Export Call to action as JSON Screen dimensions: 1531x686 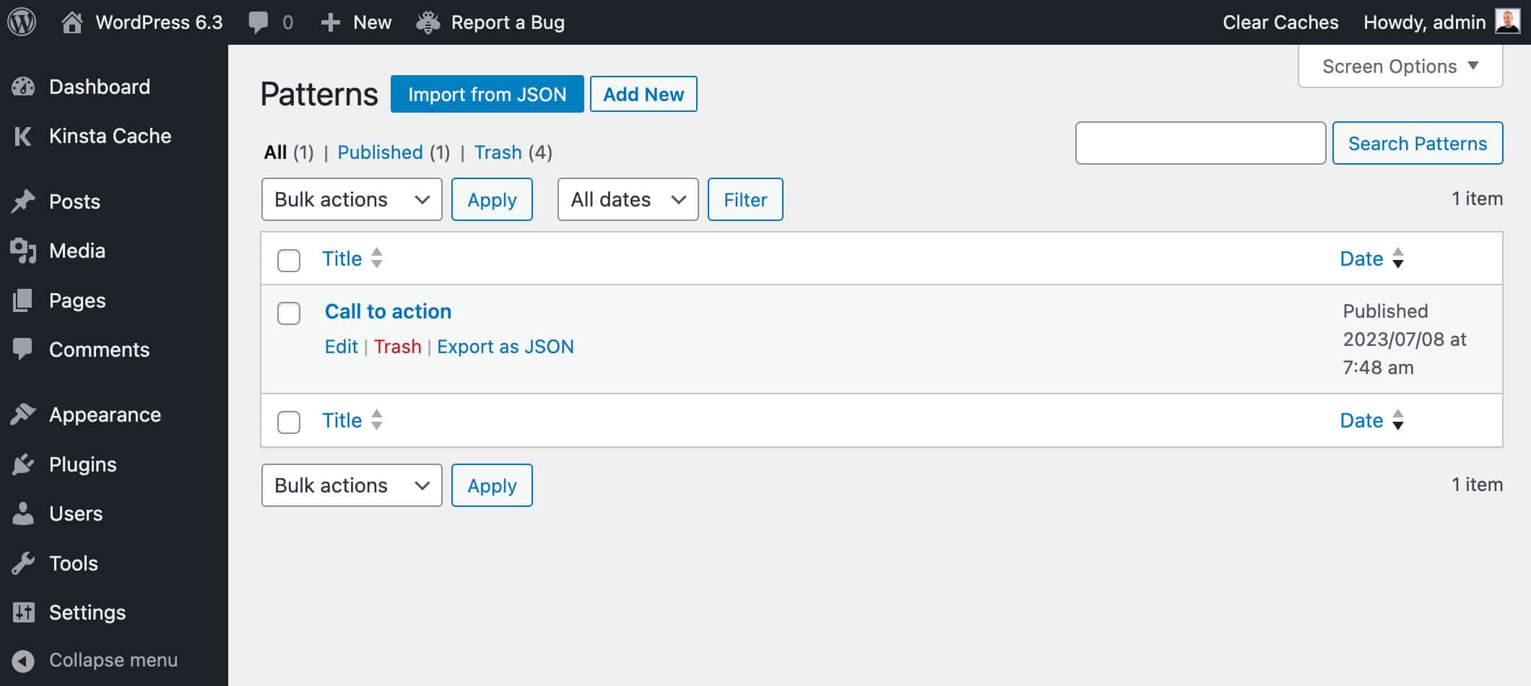tap(506, 347)
